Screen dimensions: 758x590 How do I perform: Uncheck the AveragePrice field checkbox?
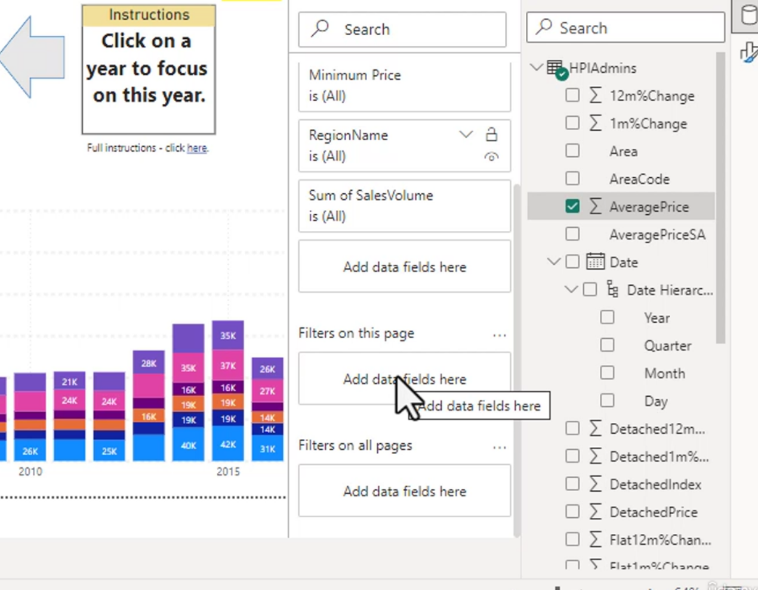tap(572, 206)
